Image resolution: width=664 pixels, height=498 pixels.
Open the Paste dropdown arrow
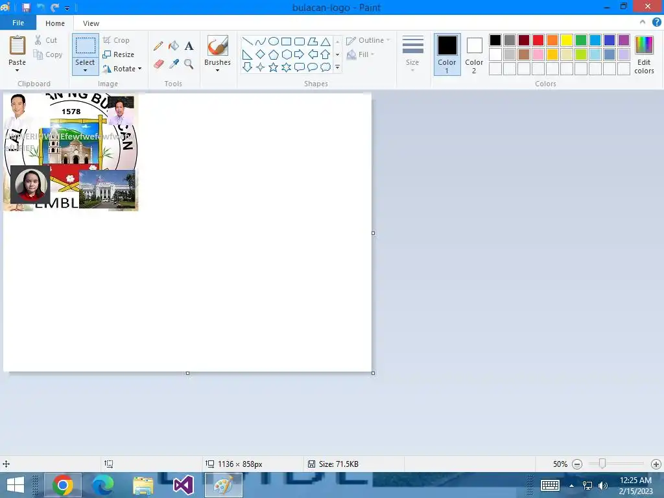tap(17, 70)
